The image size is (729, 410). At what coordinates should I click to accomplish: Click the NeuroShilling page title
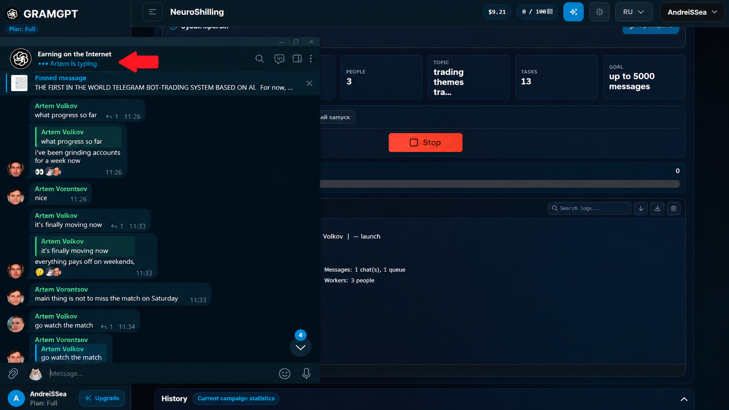(197, 12)
